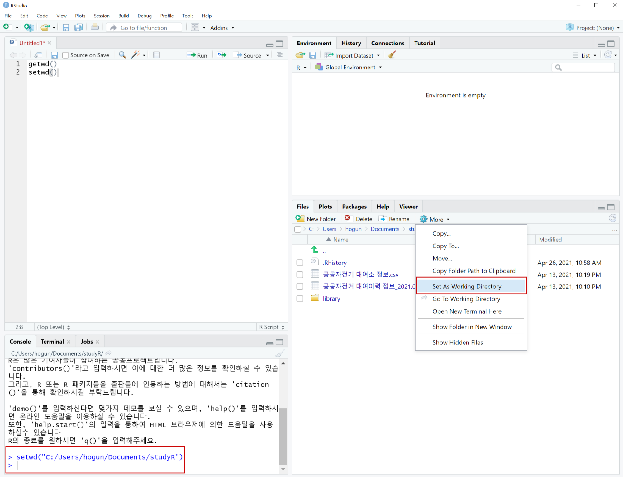The height and width of the screenshot is (477, 623).
Task: Click the clear environment broom icon
Action: pyautogui.click(x=392, y=55)
